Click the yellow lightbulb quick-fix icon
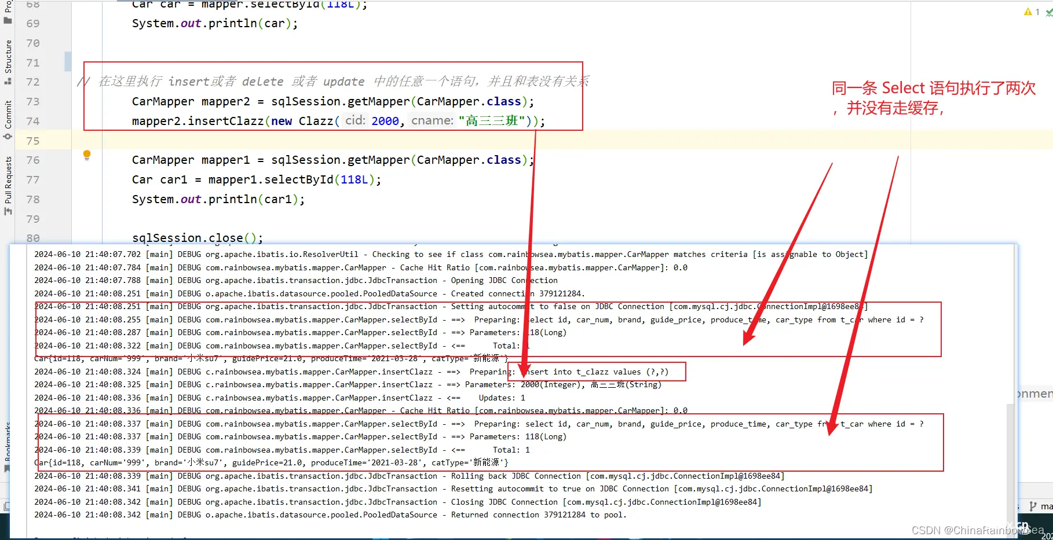 (x=87, y=155)
